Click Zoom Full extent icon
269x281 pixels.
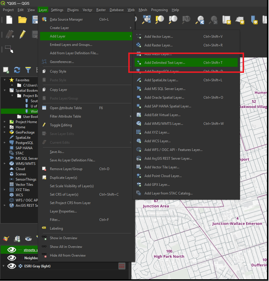point(146,19)
